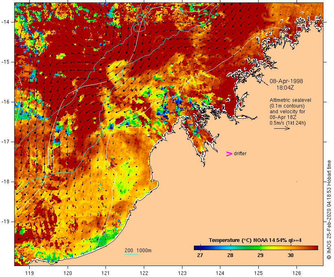Click latitude label -14
334x277 pixels.
5,22
